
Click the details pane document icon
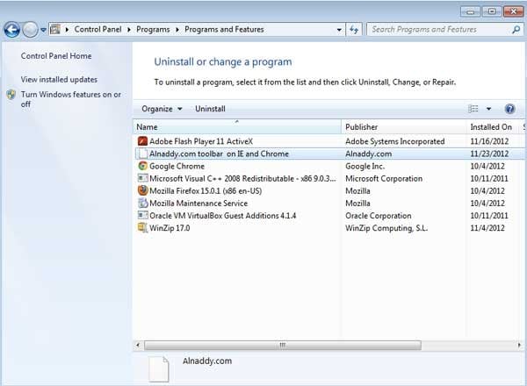159,369
